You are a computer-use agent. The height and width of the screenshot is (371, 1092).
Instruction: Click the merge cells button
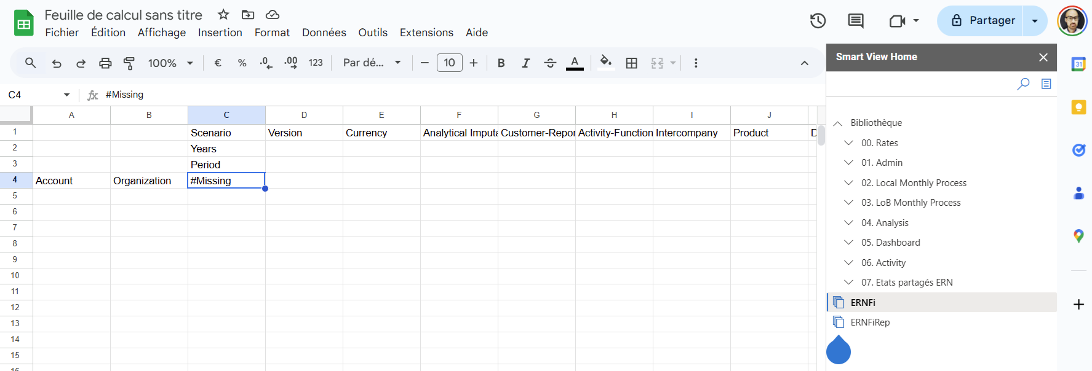(657, 63)
